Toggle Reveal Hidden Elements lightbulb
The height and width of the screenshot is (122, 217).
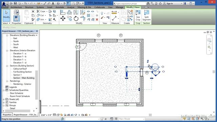(x=79, y=115)
